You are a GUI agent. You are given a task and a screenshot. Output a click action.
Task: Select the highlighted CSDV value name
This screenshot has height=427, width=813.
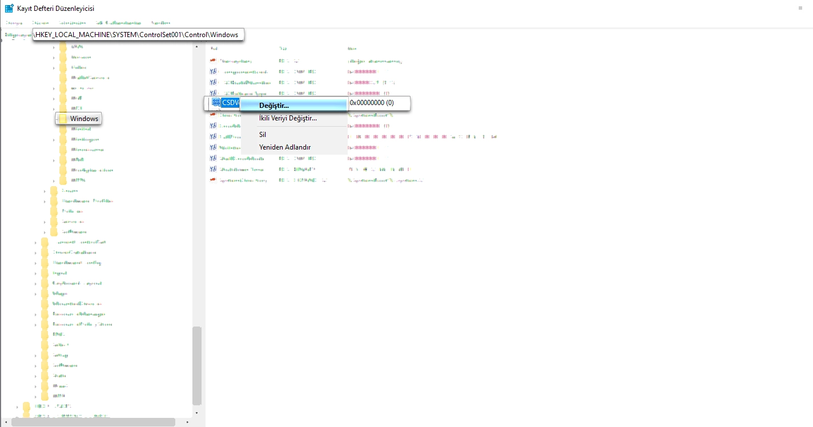pos(230,103)
